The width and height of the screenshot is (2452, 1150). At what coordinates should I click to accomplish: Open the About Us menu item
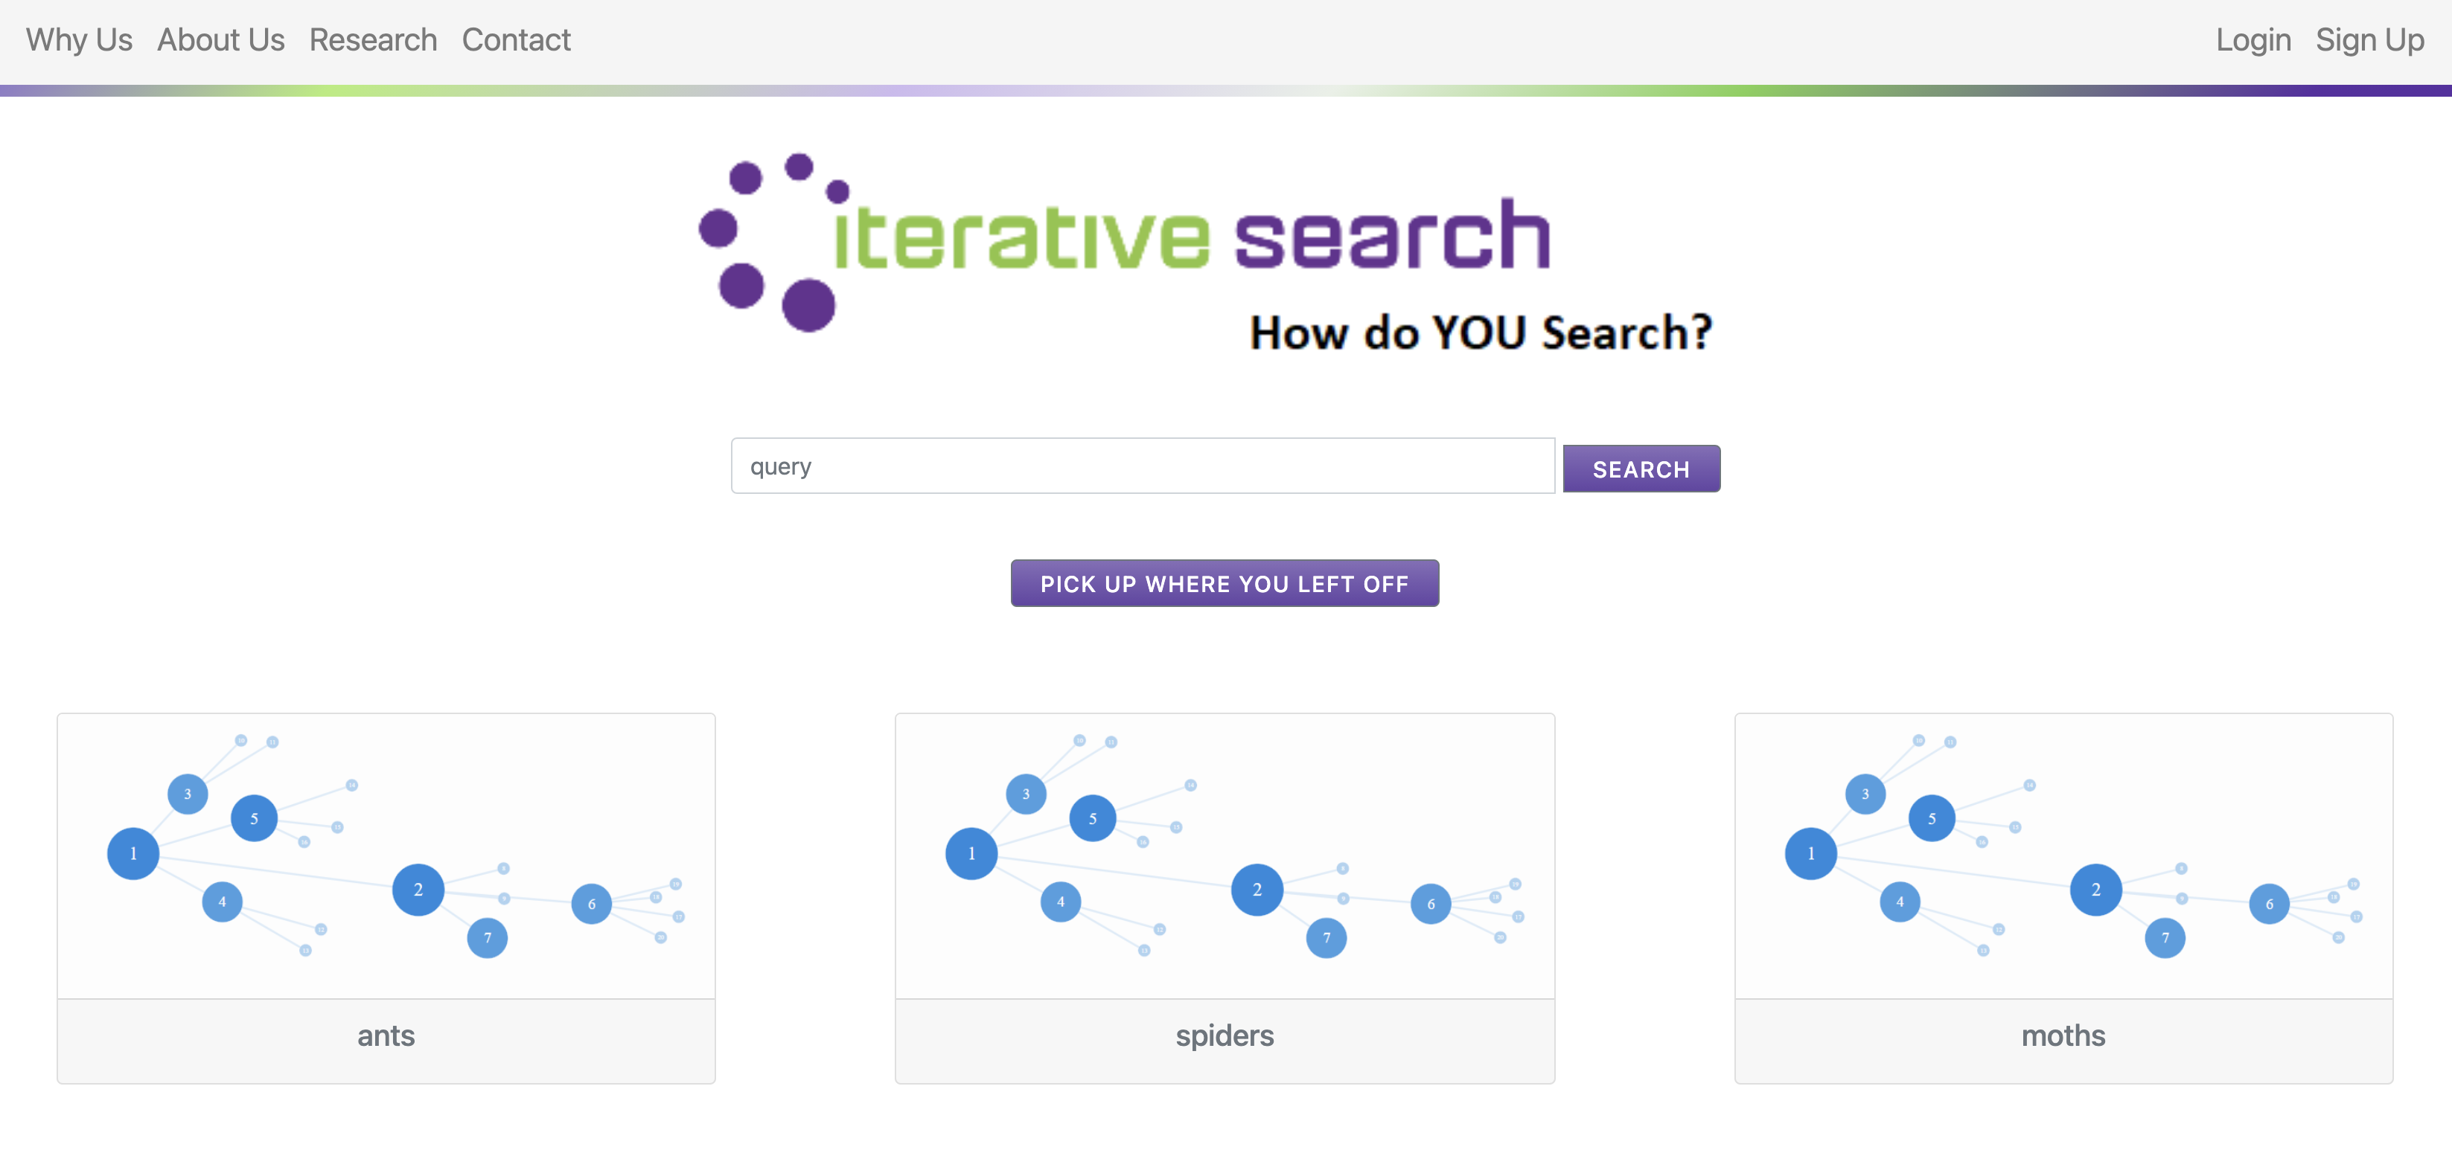coord(219,39)
